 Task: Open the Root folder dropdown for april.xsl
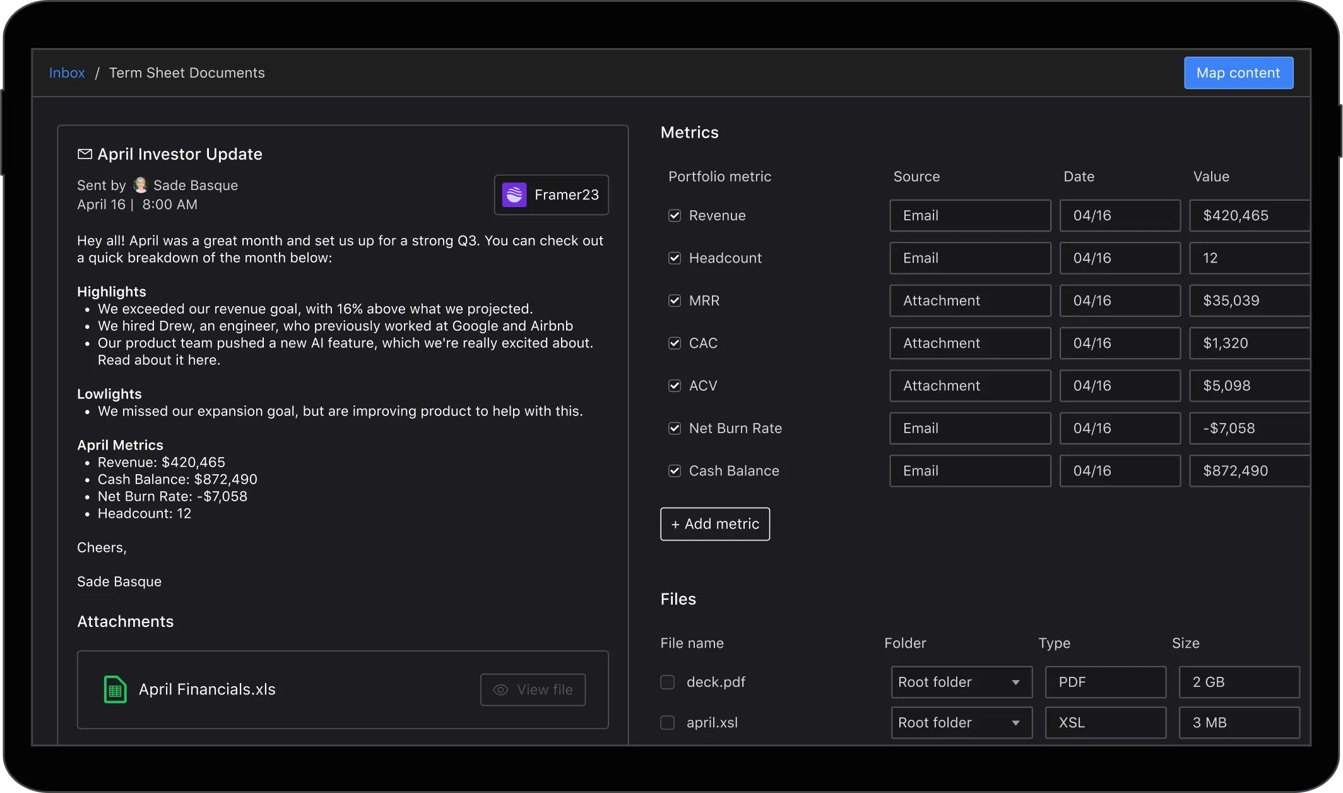[x=962, y=722]
